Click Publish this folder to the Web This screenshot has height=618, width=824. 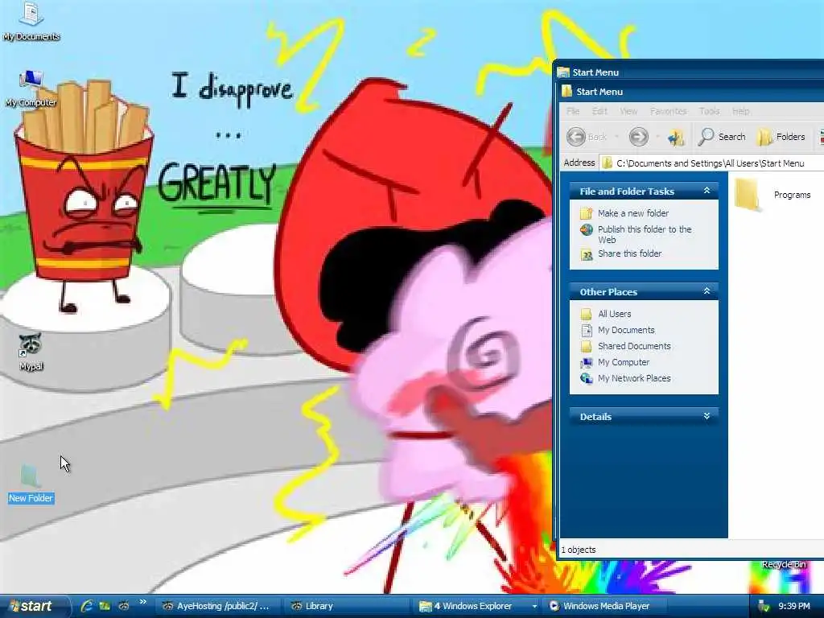[645, 234]
